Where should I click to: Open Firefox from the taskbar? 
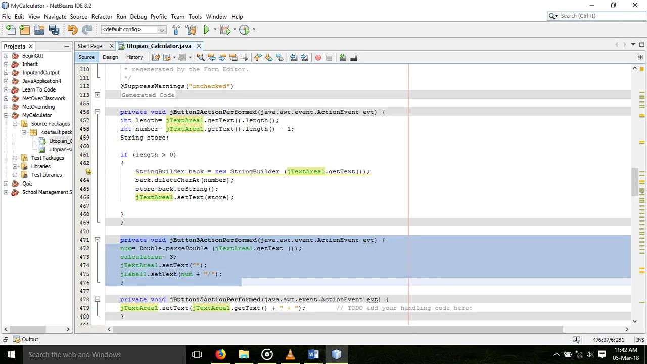[220, 354]
